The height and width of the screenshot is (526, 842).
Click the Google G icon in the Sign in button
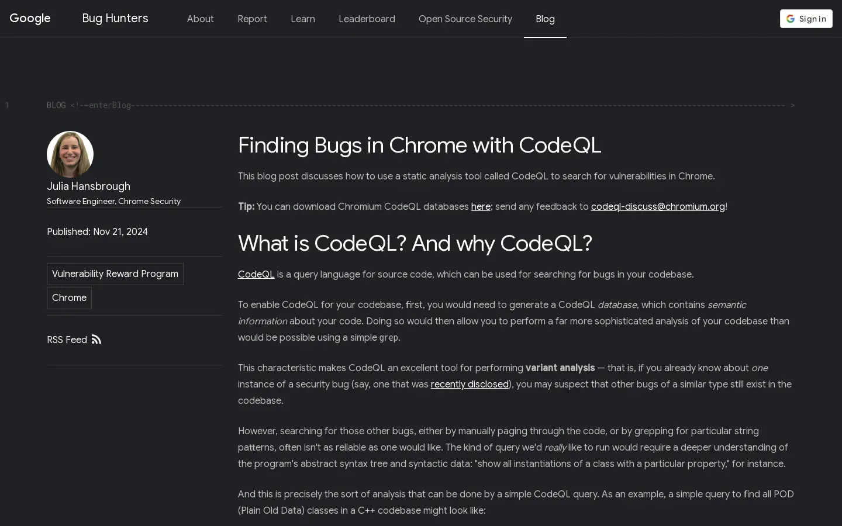(791, 19)
